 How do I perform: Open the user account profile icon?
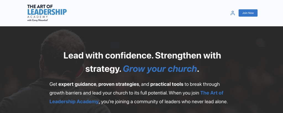(232, 13)
